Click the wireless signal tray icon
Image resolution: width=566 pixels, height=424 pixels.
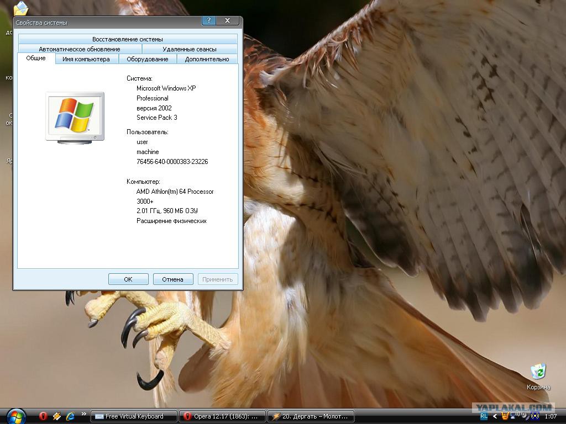[x=535, y=416]
